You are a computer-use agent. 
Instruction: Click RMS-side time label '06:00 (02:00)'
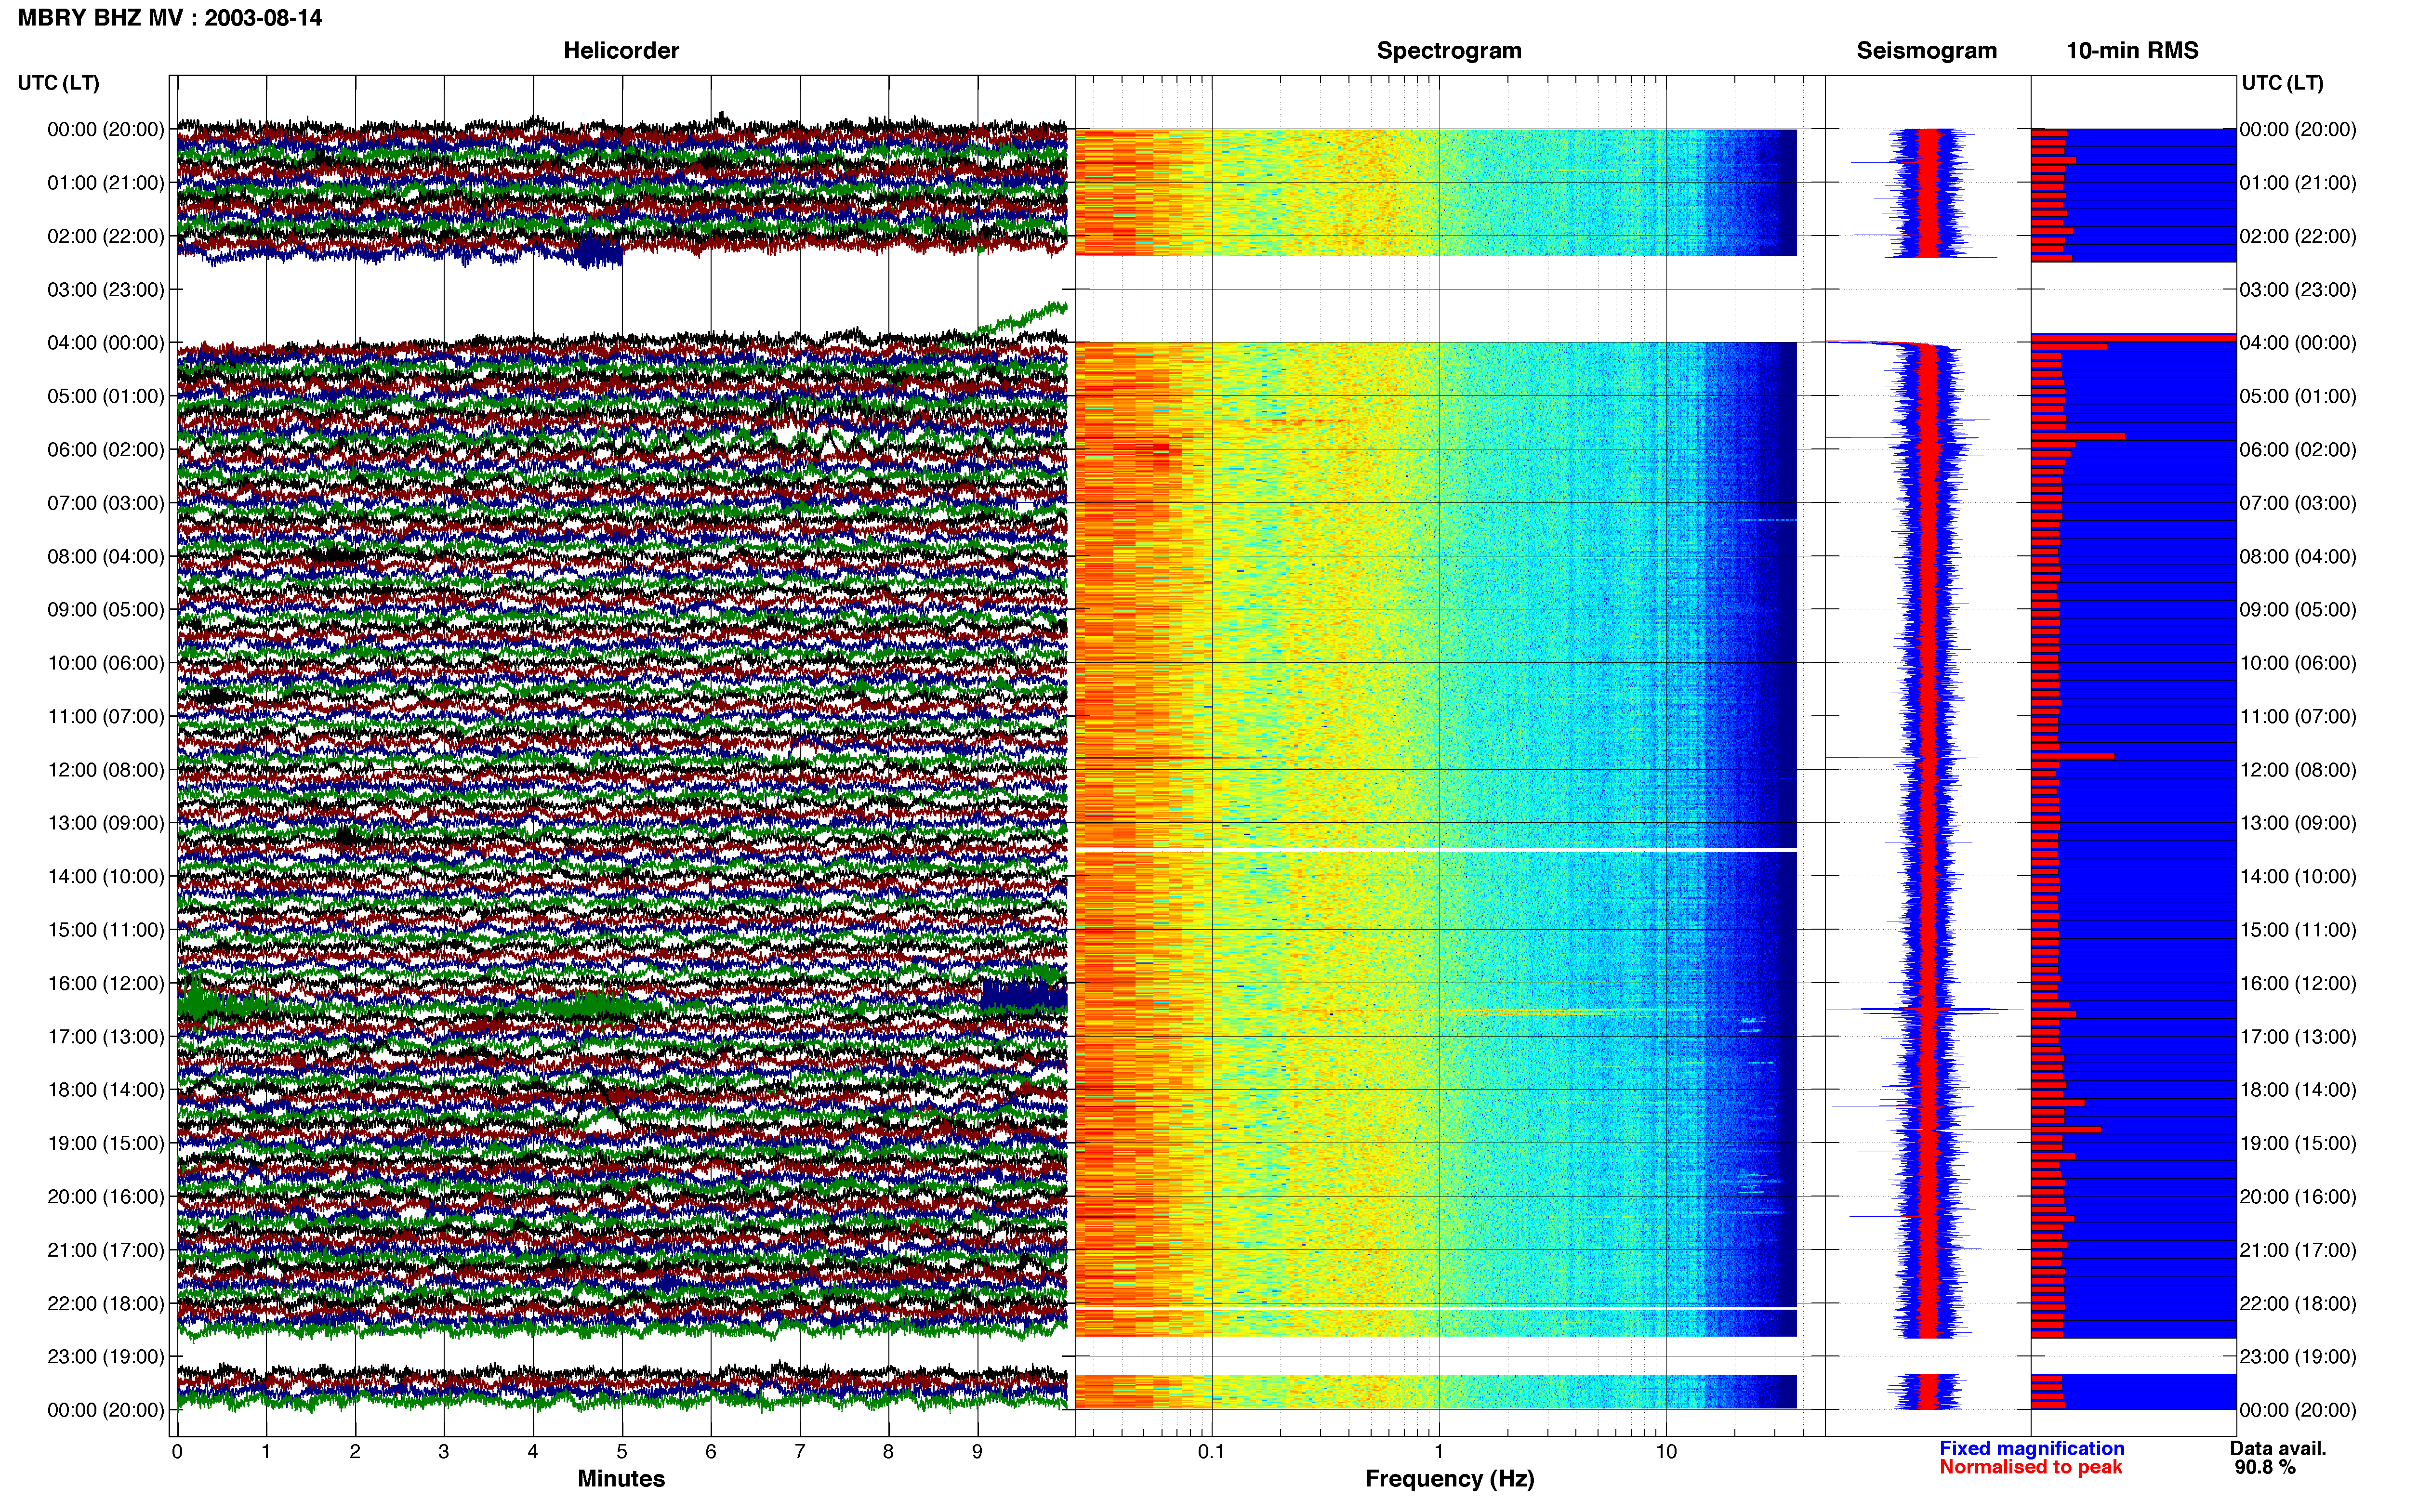pos(2298,450)
